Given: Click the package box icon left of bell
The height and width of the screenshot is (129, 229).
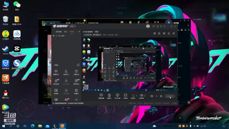Looking at the screenshot, I should pyautogui.click(x=164, y=33).
